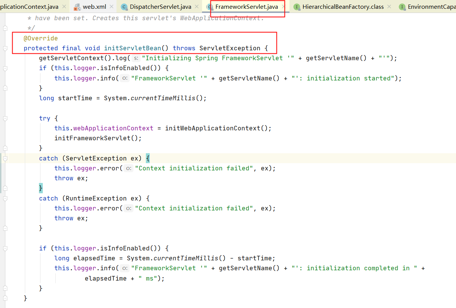Collapse the catch ServletException block

5,159
